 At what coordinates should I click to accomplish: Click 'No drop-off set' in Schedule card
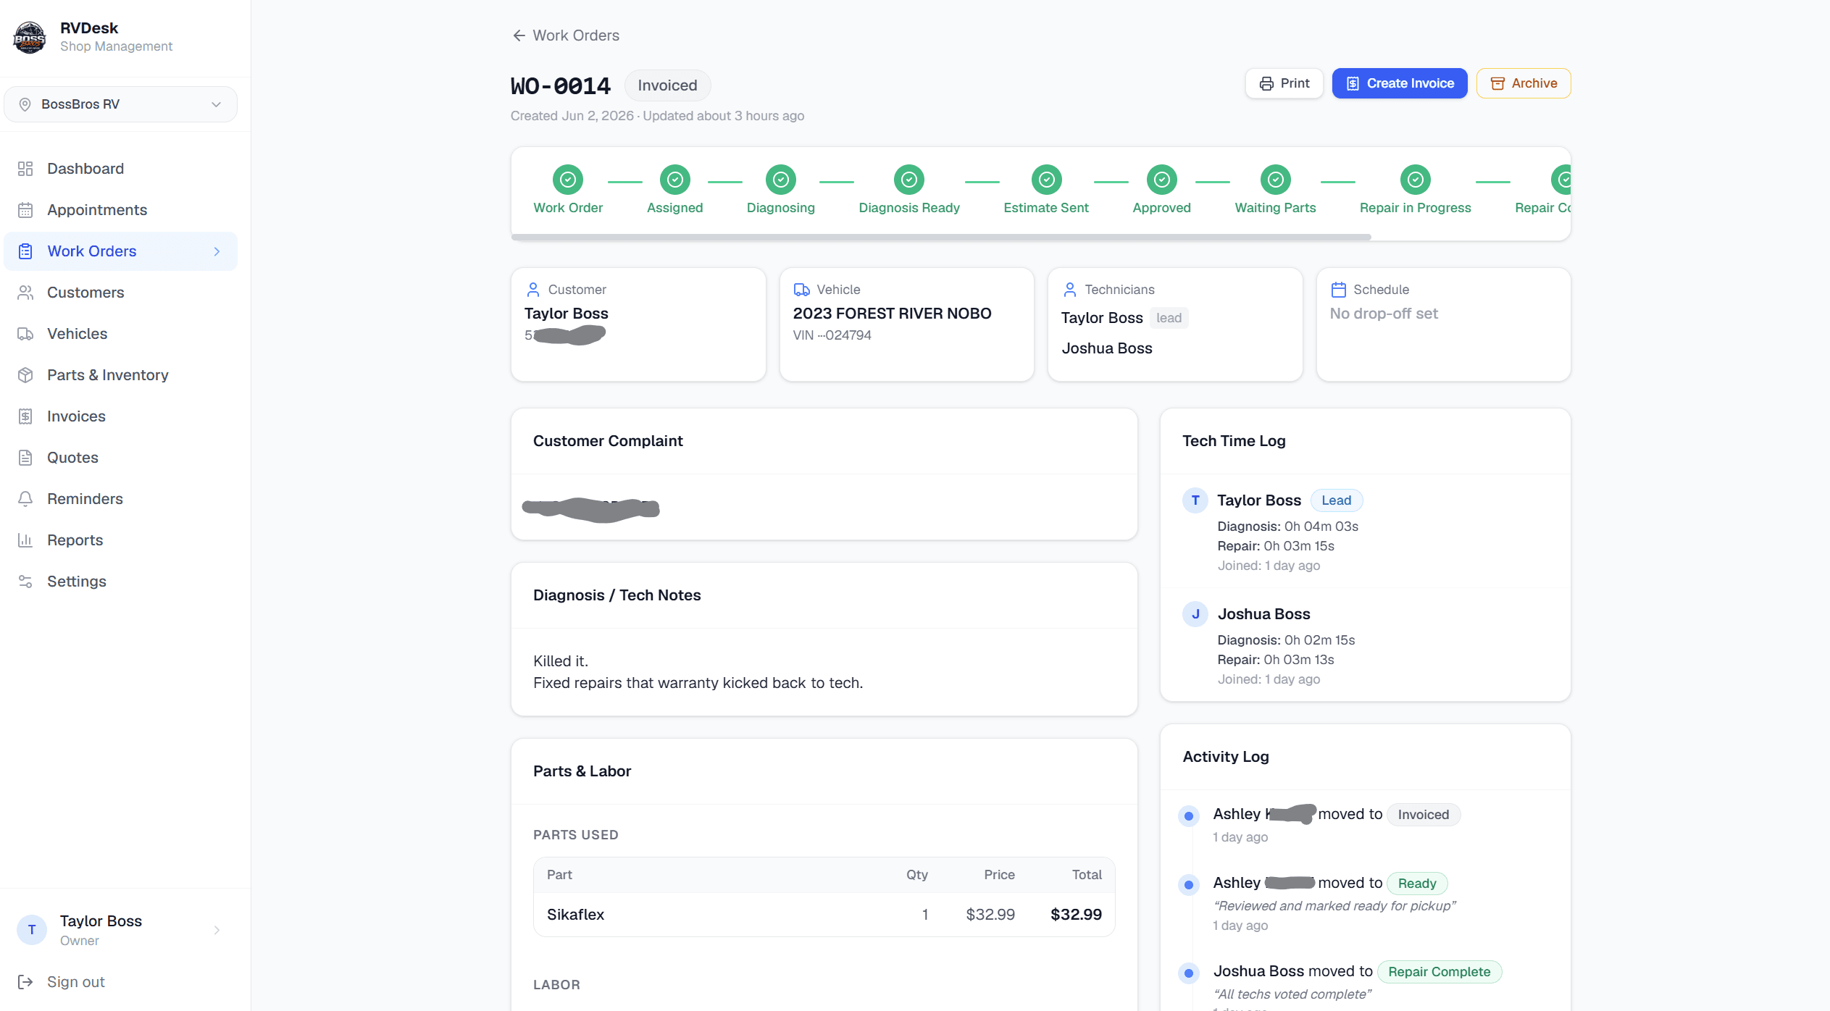1384,314
